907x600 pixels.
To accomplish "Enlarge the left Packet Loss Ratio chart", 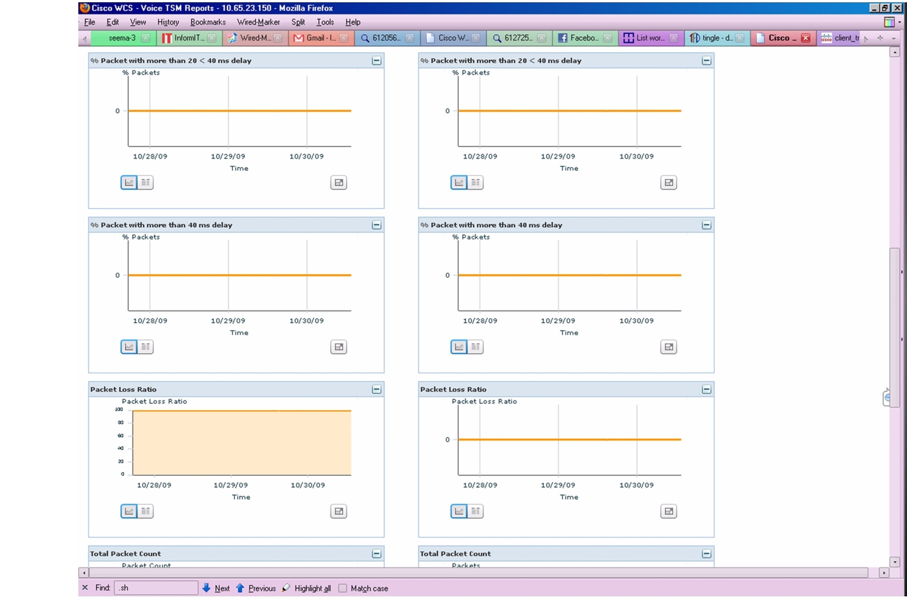I will tap(339, 511).
